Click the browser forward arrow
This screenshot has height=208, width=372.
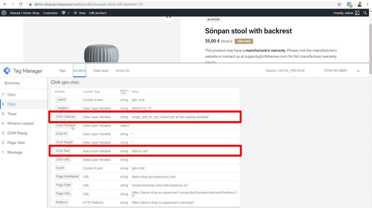[13, 4]
